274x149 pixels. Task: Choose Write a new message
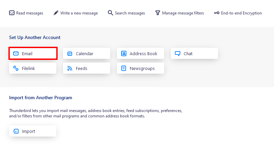pos(75,13)
